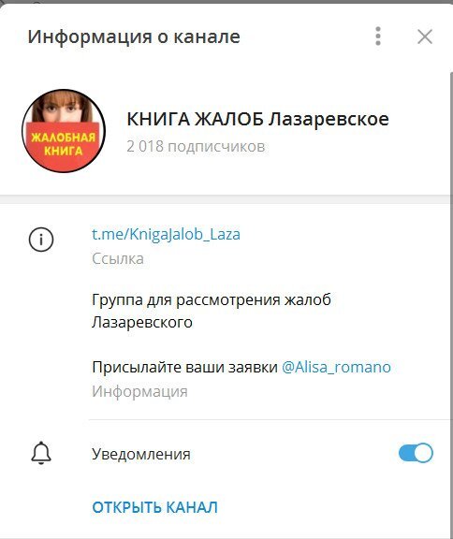Click the Группа для рассмотрения жалоб text
The image size is (453, 539).
tap(212, 299)
